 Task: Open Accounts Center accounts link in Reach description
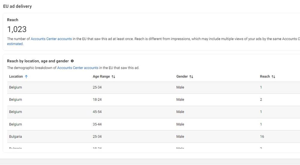(51, 39)
